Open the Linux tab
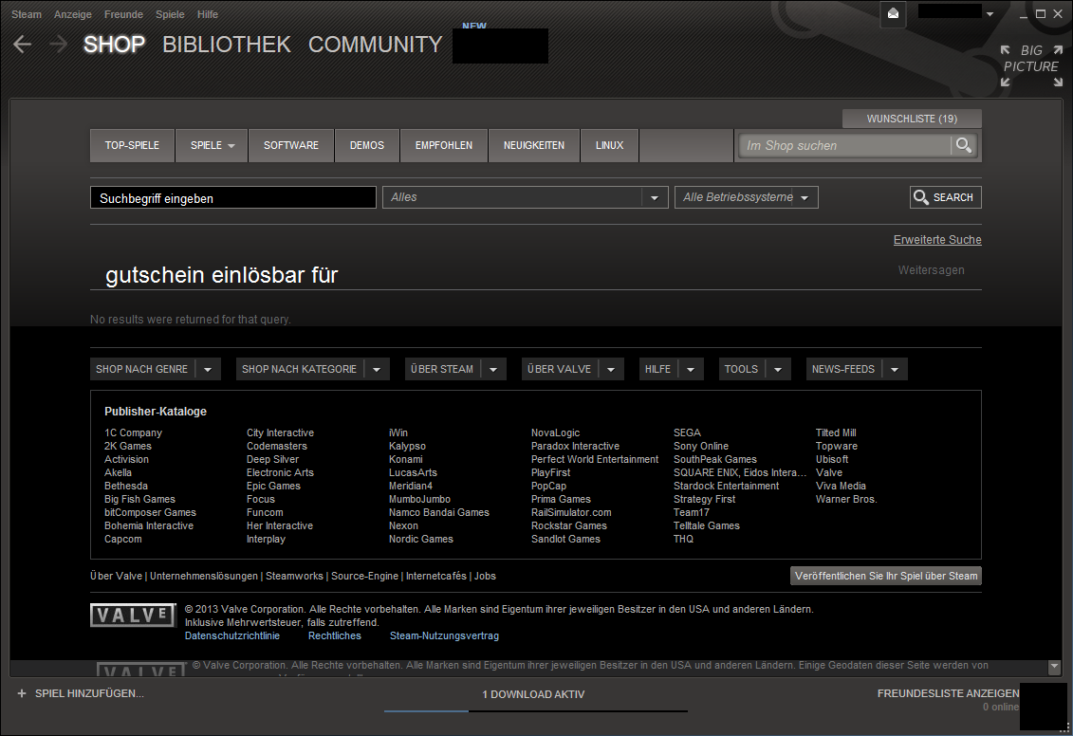Screen dimensions: 1073x736 [x=609, y=145]
